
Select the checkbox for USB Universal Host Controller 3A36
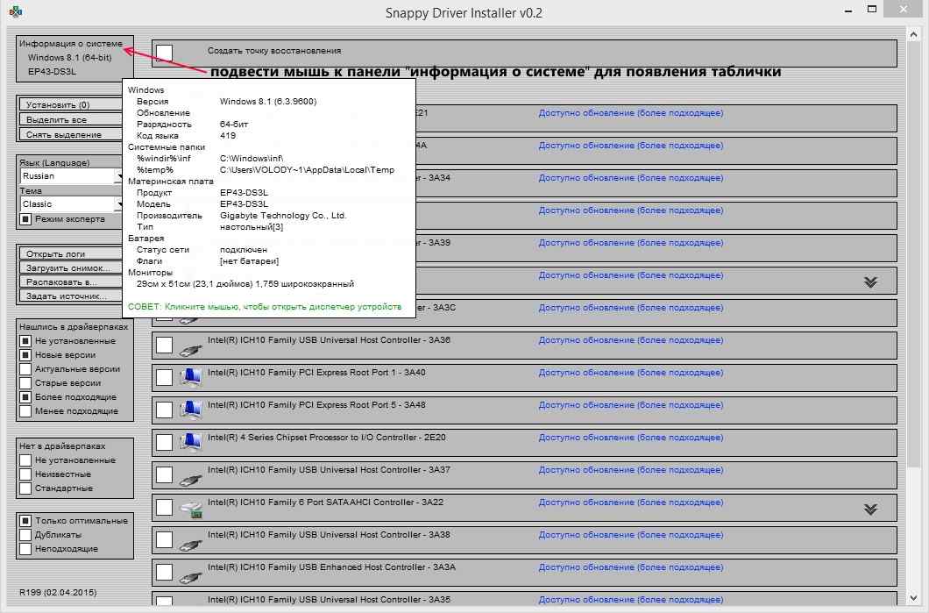[x=164, y=345]
